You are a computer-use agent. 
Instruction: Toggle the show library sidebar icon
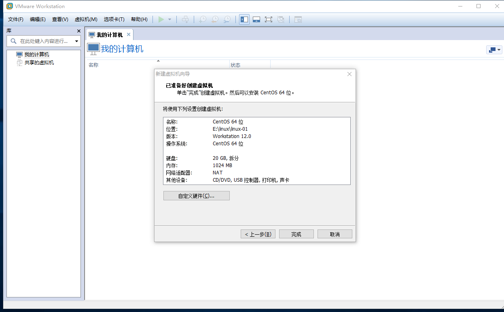(244, 19)
